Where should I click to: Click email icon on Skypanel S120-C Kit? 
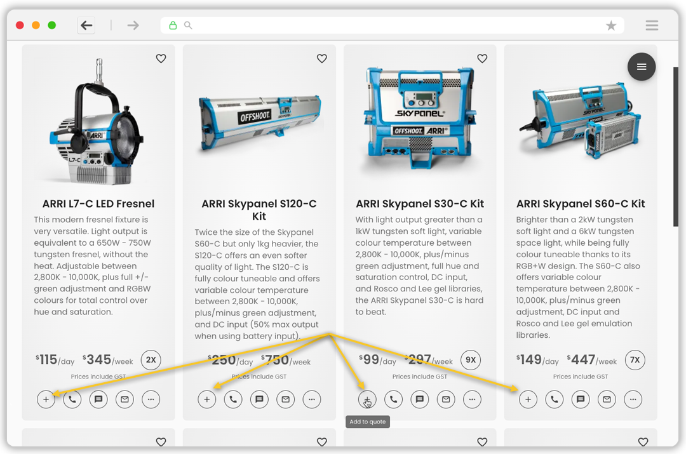(286, 399)
